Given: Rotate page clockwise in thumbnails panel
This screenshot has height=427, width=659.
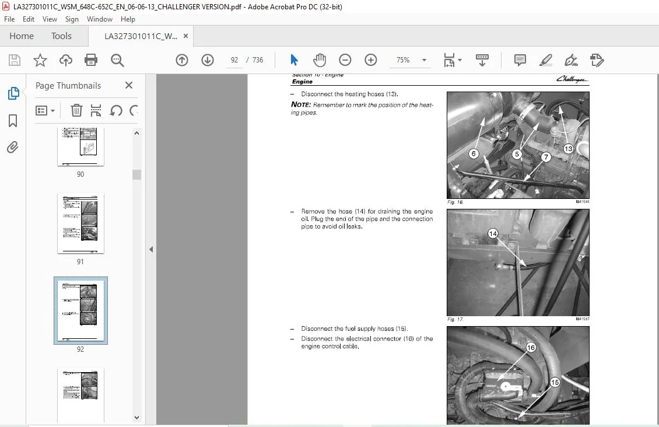Looking at the screenshot, I should (134, 110).
